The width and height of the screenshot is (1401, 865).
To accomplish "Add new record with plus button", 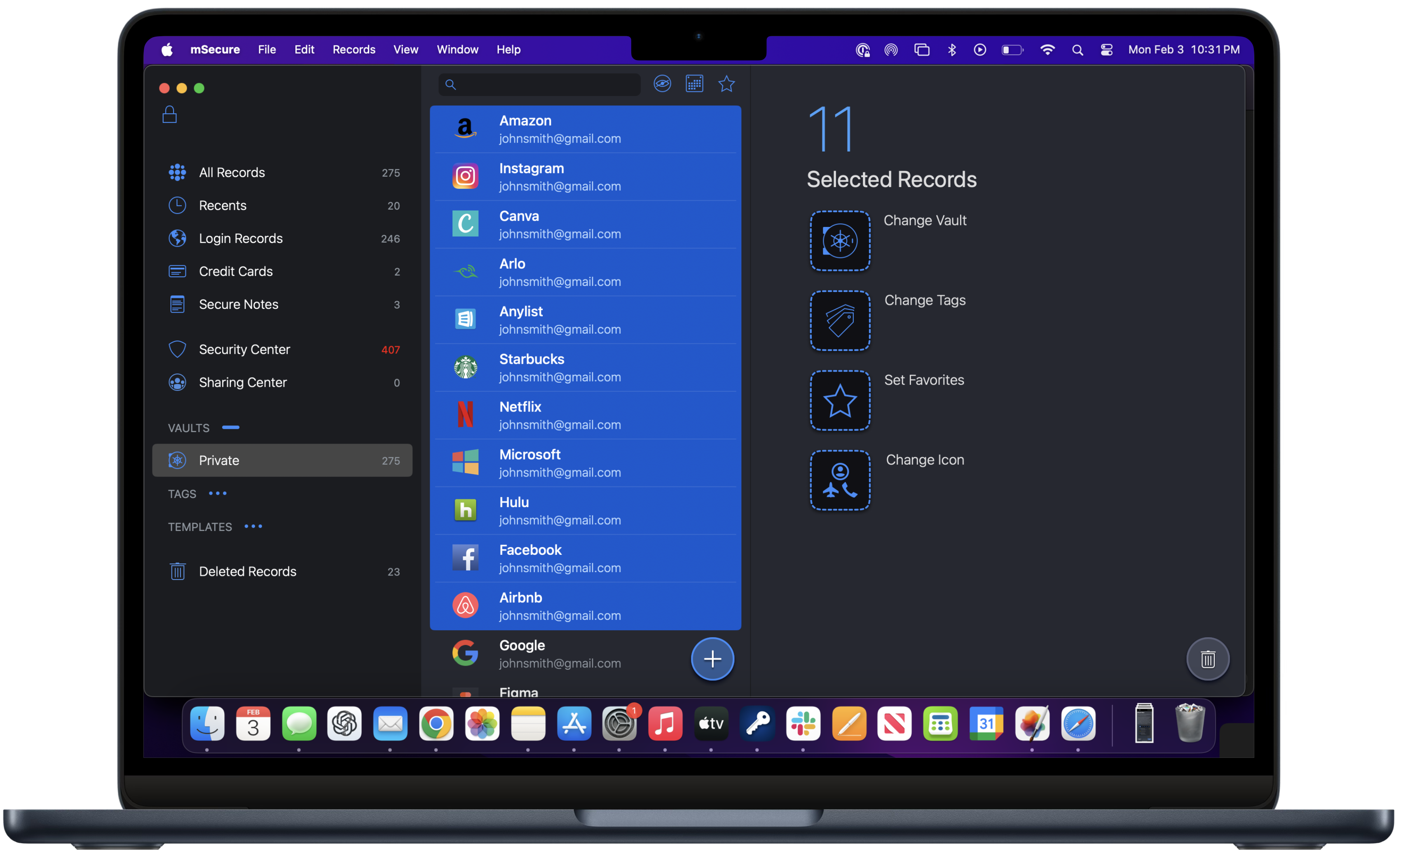I will click(x=712, y=659).
